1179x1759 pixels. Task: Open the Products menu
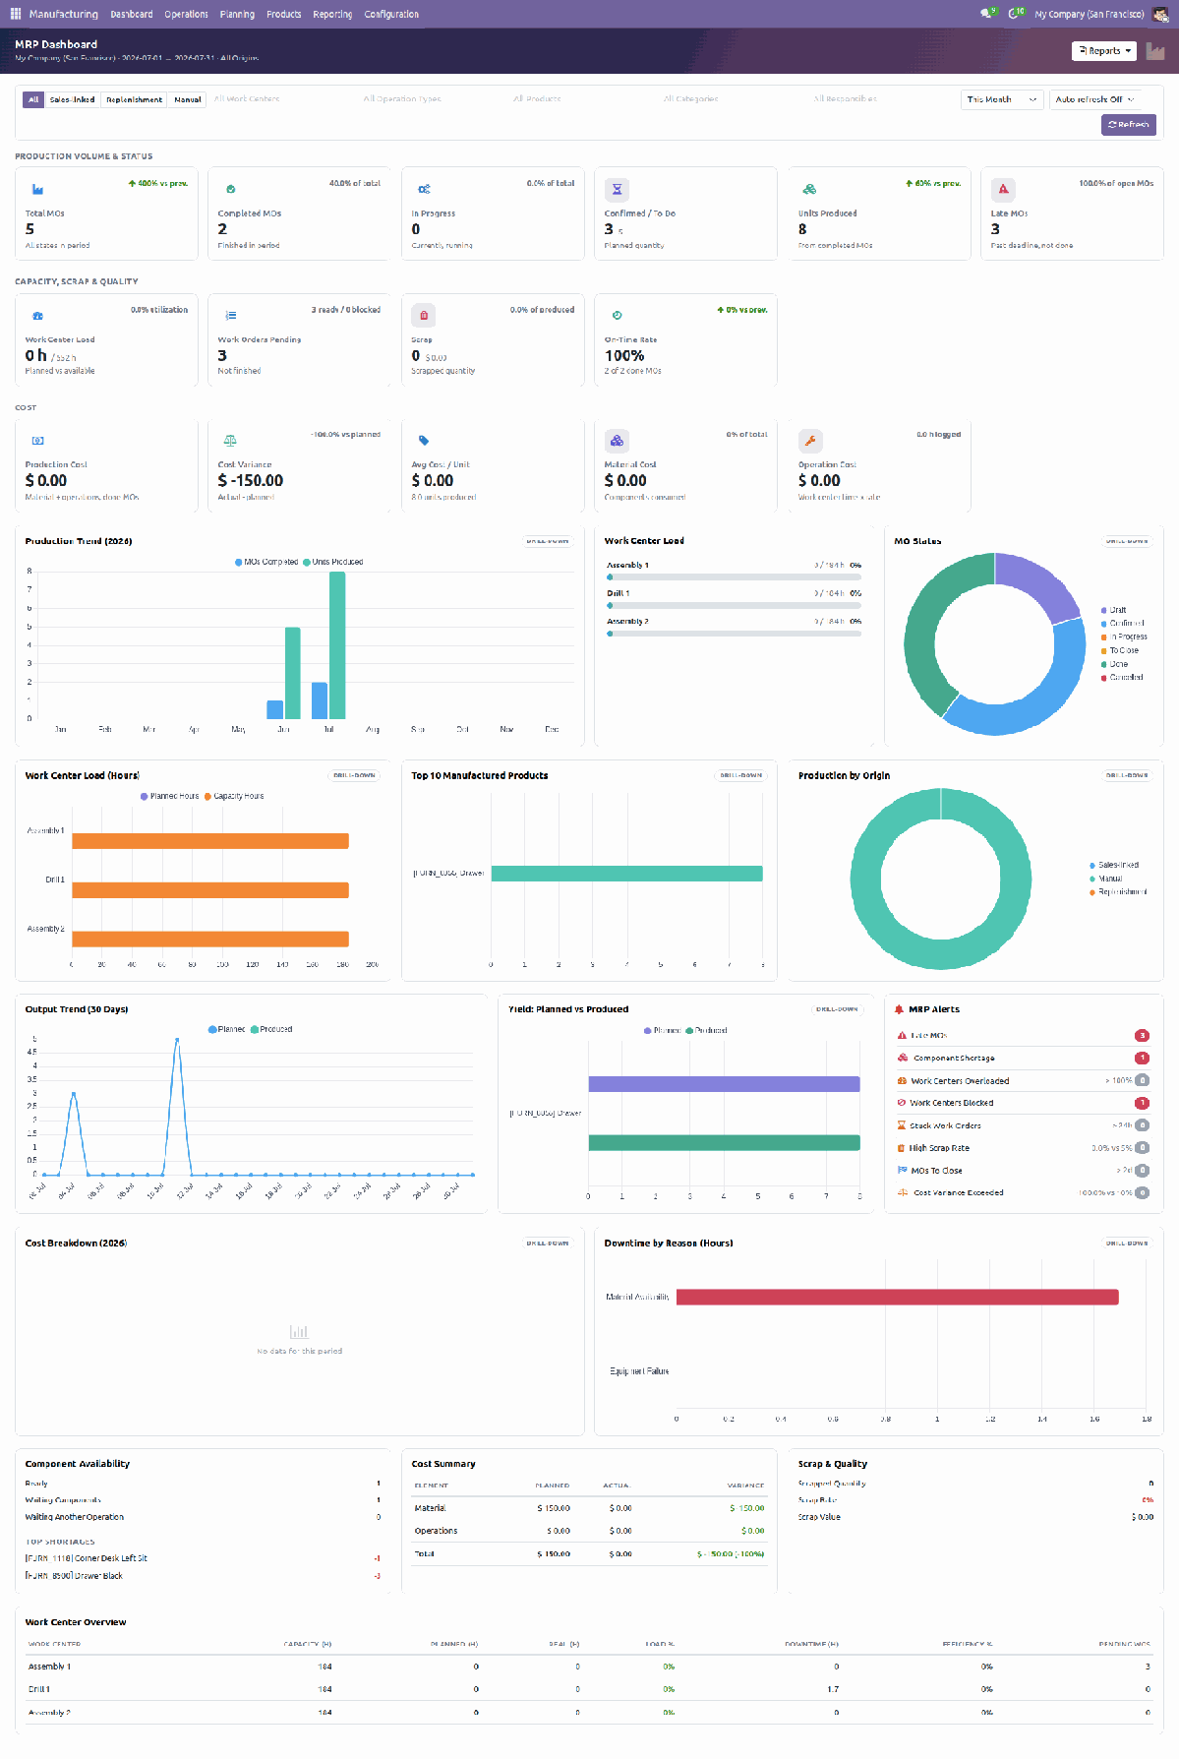tap(284, 14)
